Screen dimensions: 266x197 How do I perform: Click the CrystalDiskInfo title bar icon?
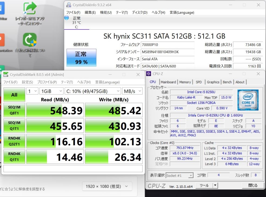click(x=69, y=5)
